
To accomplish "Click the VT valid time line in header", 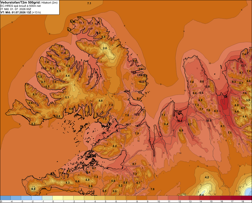I will coord(21,12).
